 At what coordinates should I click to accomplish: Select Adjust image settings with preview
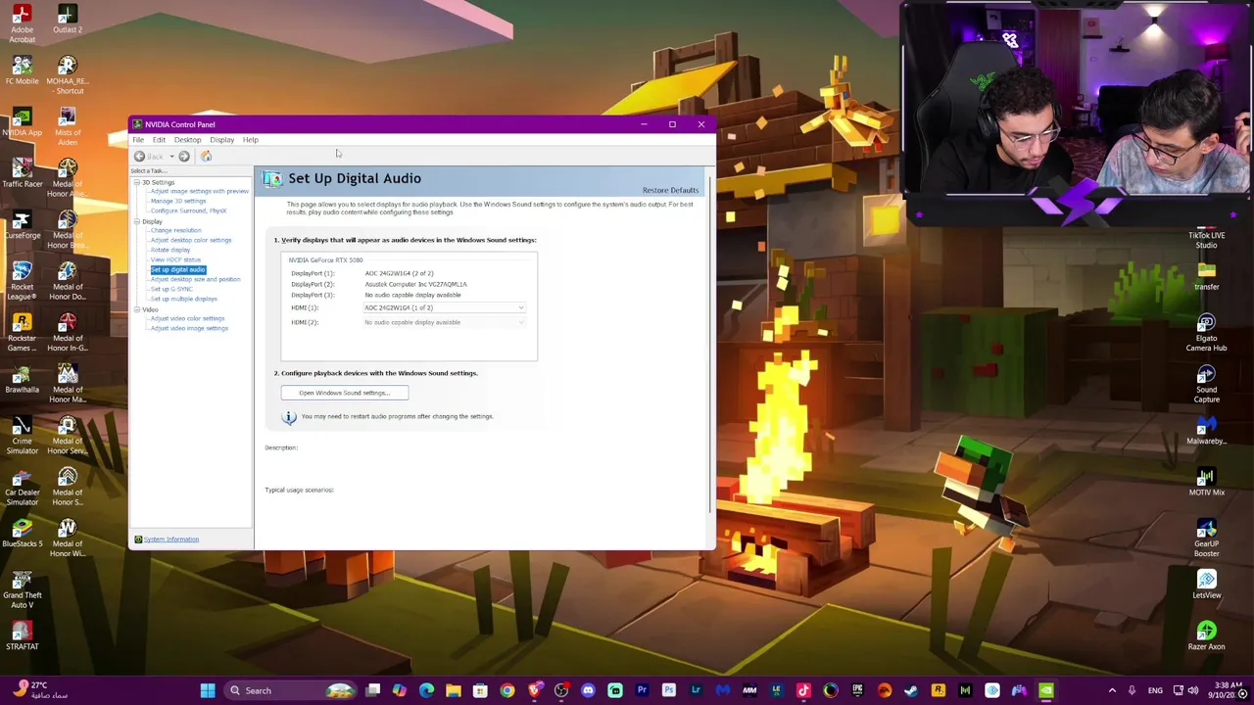(x=199, y=191)
